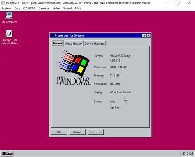Click the 31.5 MB memory value
Viewport: 195px width, 157px height.
coord(114,76)
